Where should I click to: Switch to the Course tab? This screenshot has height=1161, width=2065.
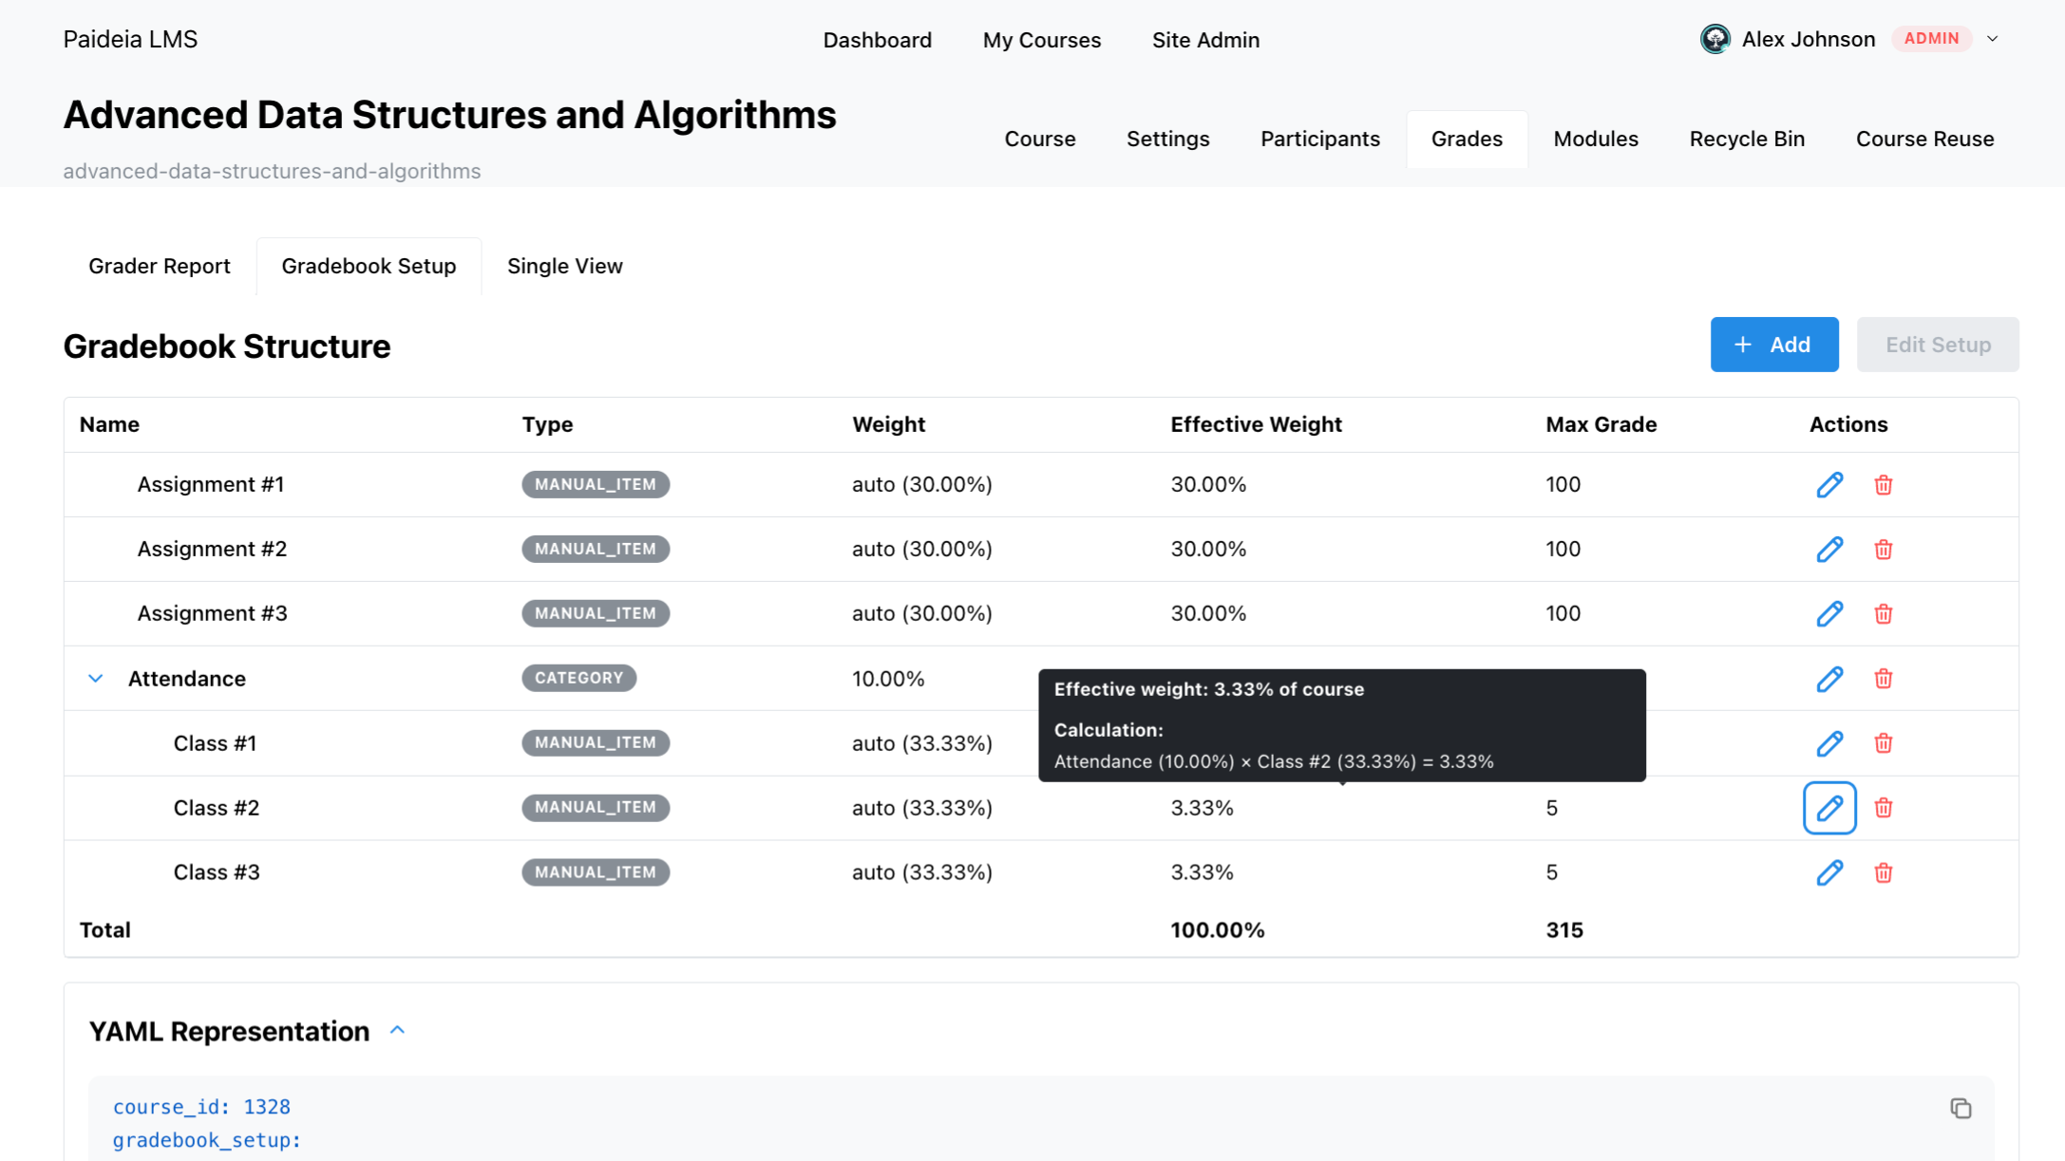tap(1039, 139)
